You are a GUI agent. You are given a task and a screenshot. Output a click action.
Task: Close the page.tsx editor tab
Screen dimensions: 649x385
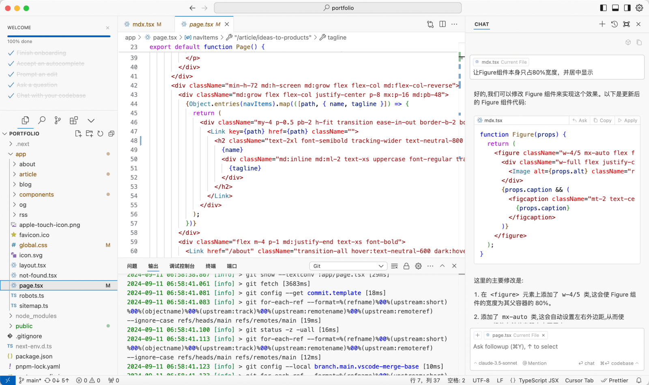pos(227,24)
